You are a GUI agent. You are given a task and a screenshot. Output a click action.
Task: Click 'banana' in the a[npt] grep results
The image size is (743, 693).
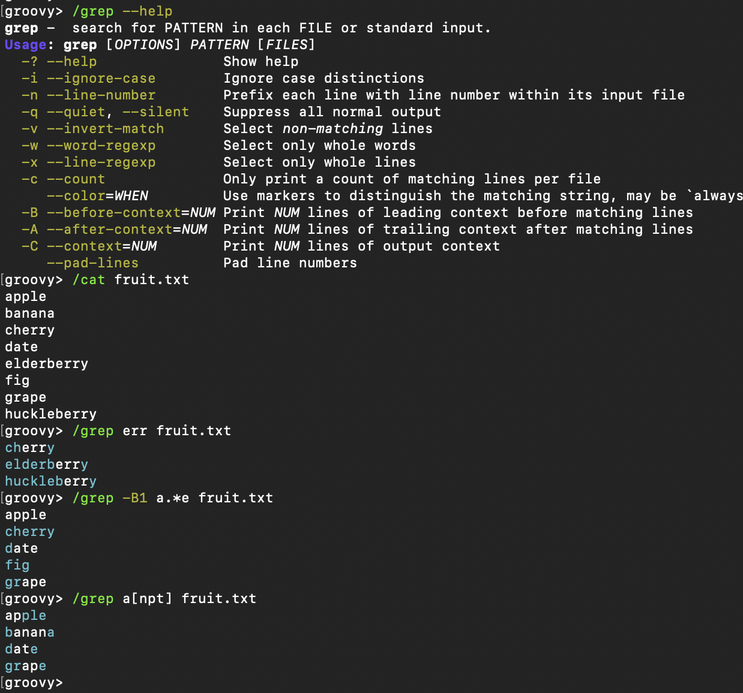point(30,632)
